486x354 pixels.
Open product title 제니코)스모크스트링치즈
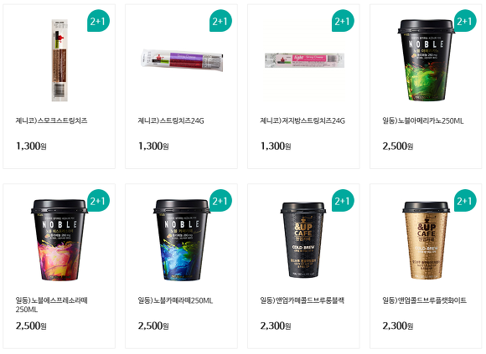tap(51, 121)
